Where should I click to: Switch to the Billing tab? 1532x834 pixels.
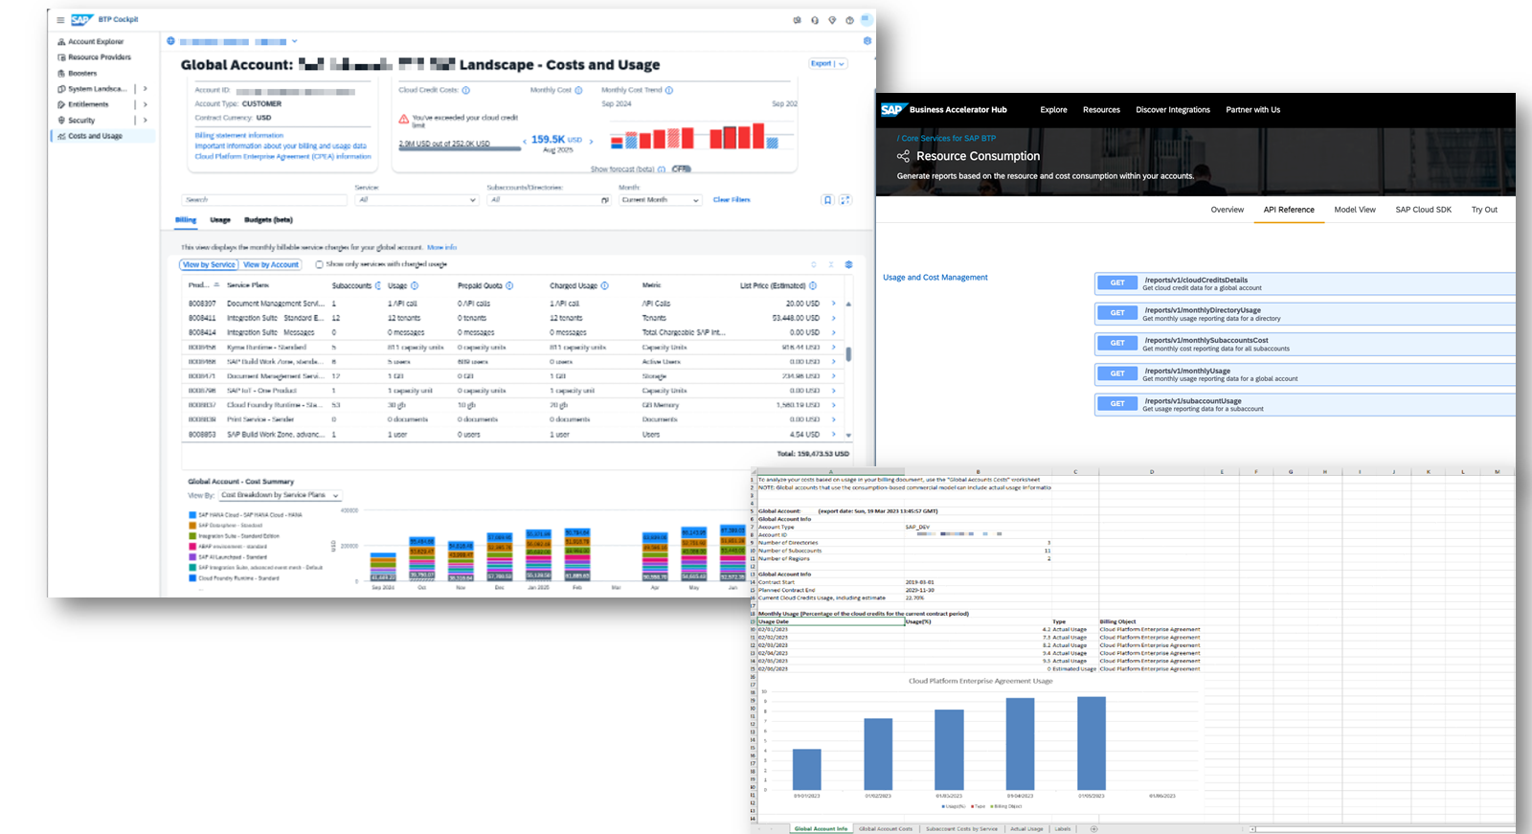click(x=186, y=220)
